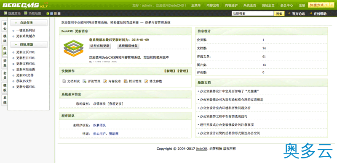This screenshot has width=337, height=163.
Task: Collapse the HTML更新 menu section
Action: [29, 44]
